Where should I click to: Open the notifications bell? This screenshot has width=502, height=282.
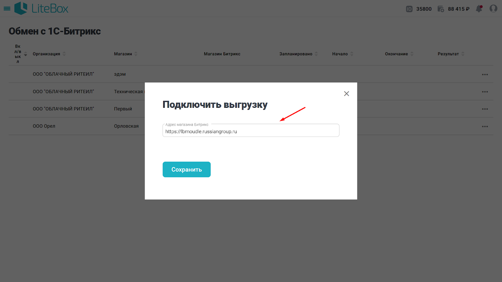coord(479,9)
